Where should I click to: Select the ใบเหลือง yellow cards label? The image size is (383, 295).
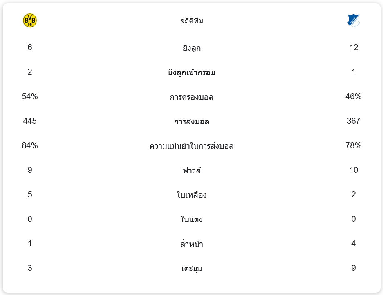[x=191, y=195]
